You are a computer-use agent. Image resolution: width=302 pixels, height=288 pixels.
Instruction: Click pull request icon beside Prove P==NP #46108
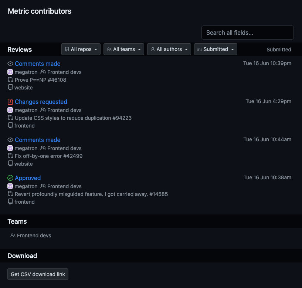(10, 79)
